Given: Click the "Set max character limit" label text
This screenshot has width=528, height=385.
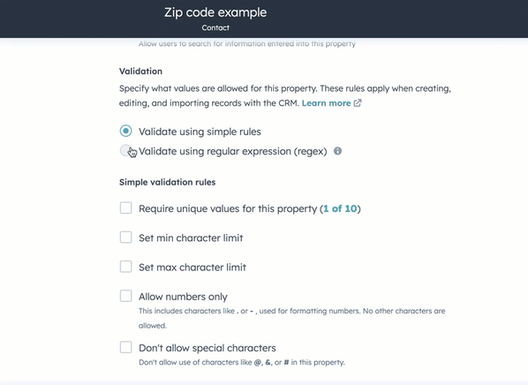Looking at the screenshot, I should [192, 268].
